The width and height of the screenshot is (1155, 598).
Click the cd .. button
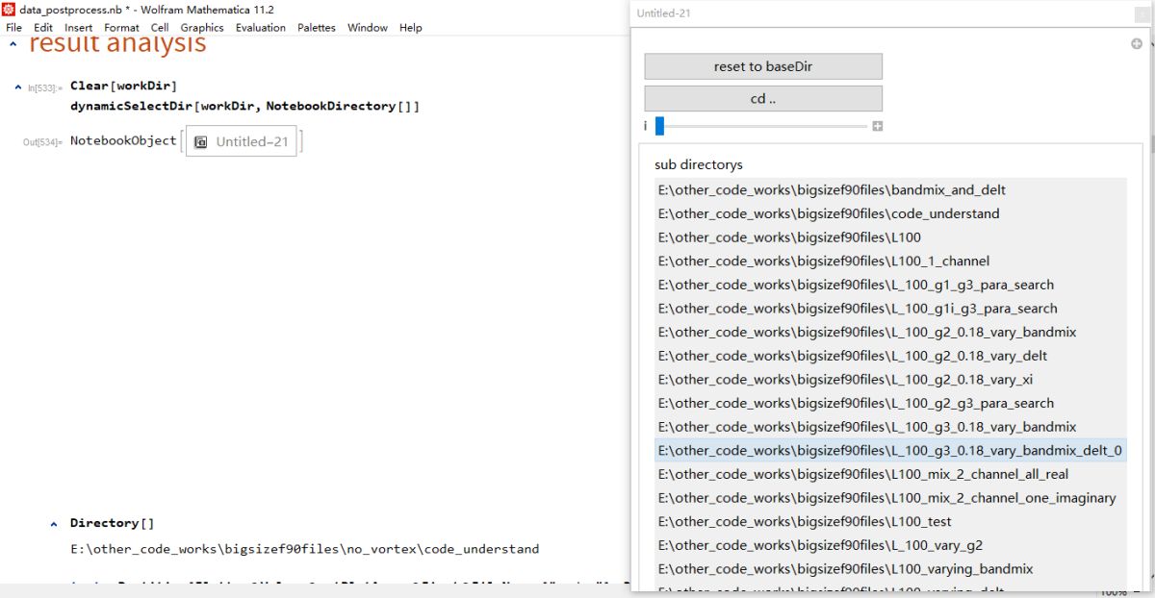(763, 99)
